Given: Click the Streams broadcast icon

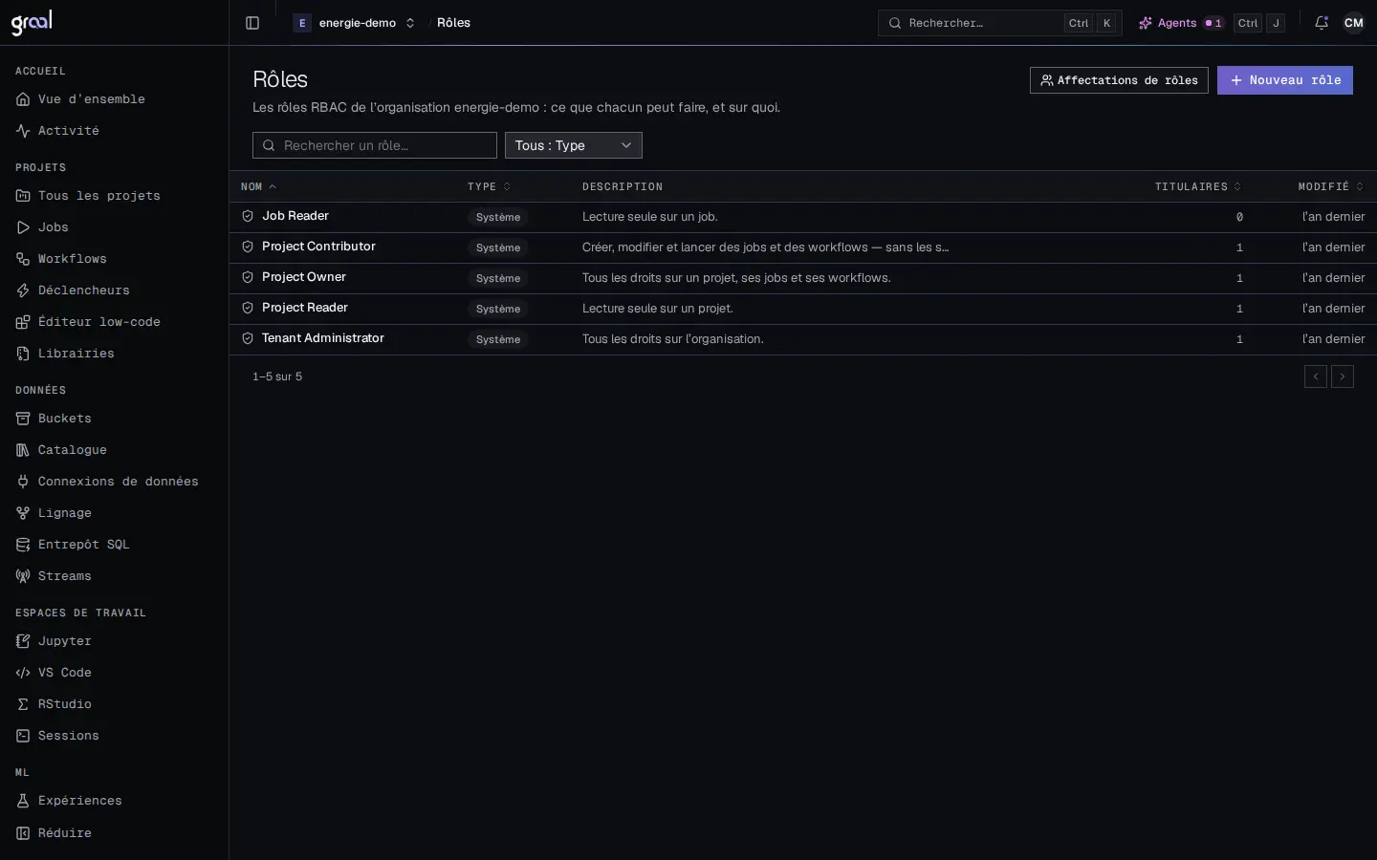Looking at the screenshot, I should [23, 576].
